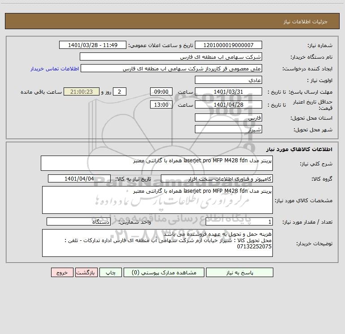Viewport: 345px width, 334px height.
Task: Click the request creator name field
Action: pos(172,68)
